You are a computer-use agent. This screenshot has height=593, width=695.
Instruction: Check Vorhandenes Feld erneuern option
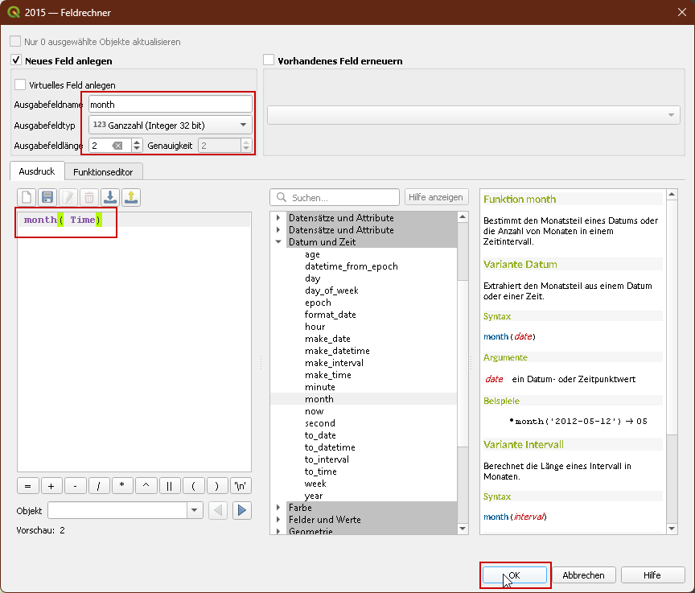pyautogui.click(x=269, y=60)
